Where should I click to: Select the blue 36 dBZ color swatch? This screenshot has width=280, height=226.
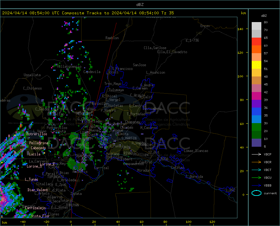[256, 112]
